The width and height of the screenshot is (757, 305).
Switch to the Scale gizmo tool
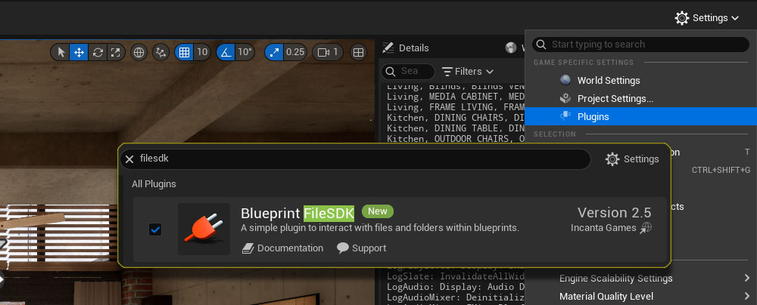(x=116, y=52)
